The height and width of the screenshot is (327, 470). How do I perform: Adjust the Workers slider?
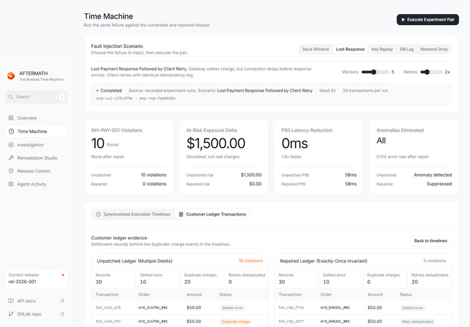[x=375, y=72]
